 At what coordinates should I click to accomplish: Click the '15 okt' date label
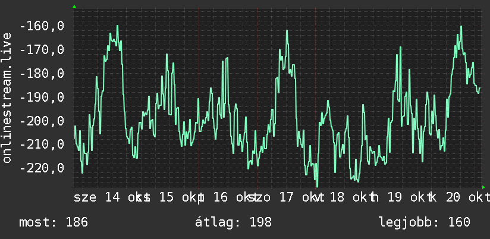[177, 197]
